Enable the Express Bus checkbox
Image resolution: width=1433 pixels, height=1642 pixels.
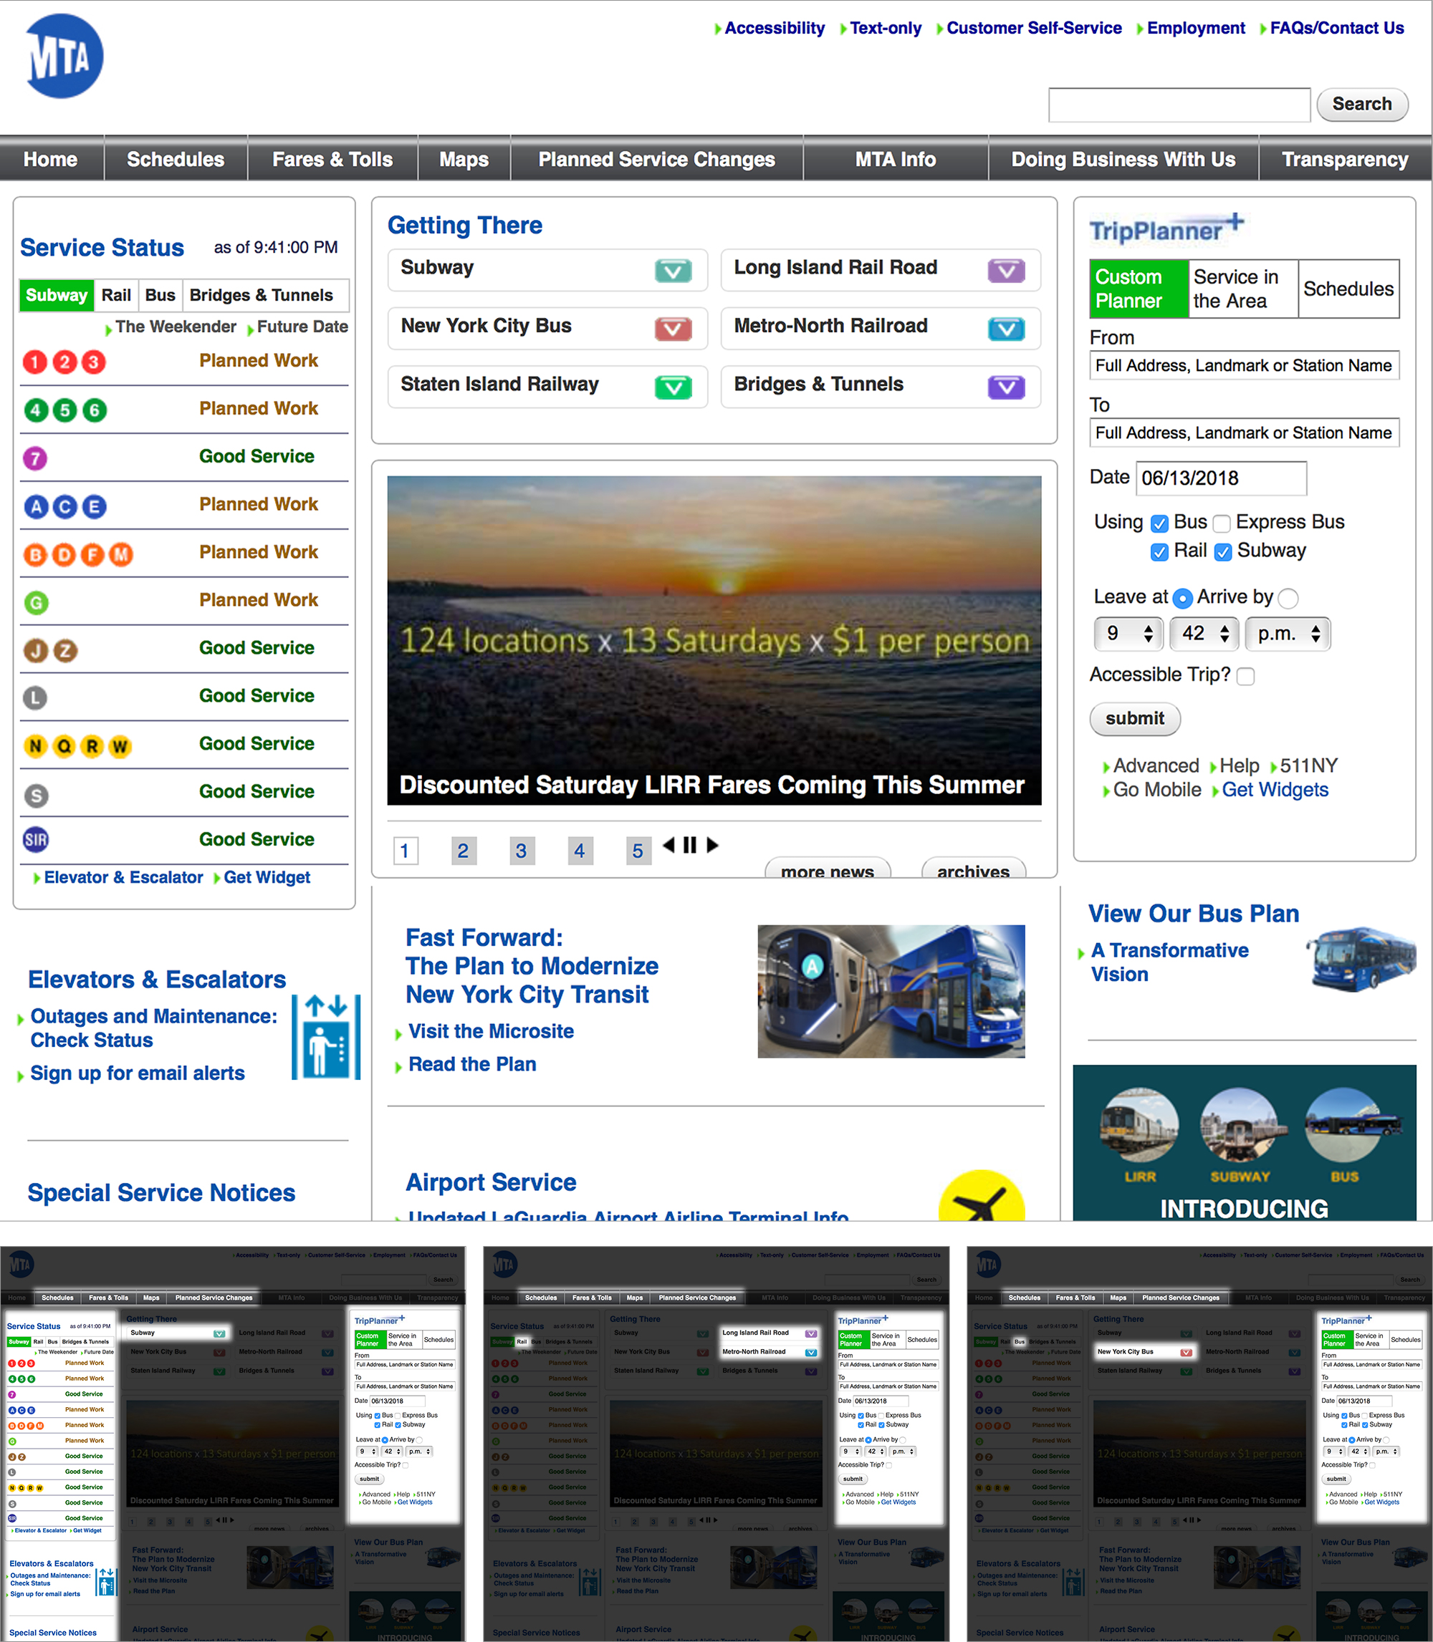point(1221,523)
